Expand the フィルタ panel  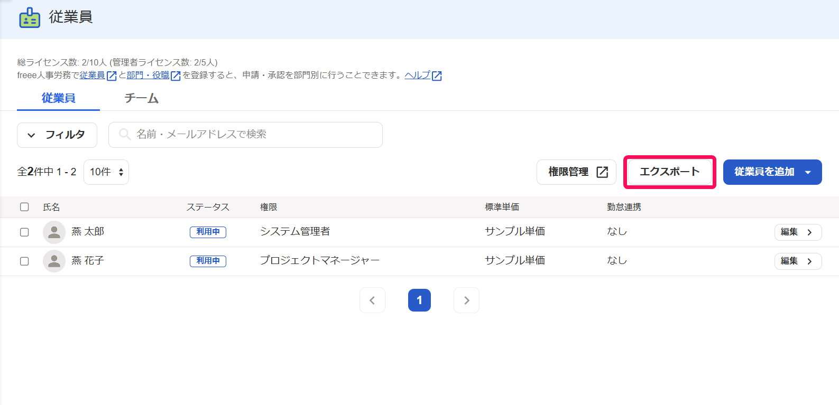click(x=57, y=135)
